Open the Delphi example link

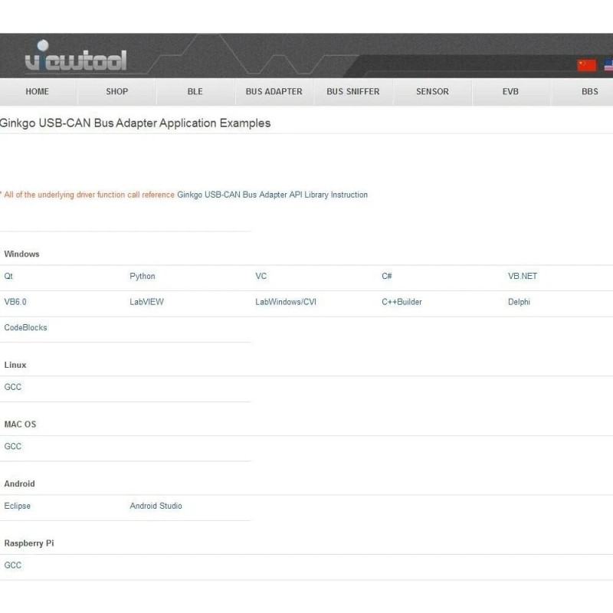click(518, 301)
